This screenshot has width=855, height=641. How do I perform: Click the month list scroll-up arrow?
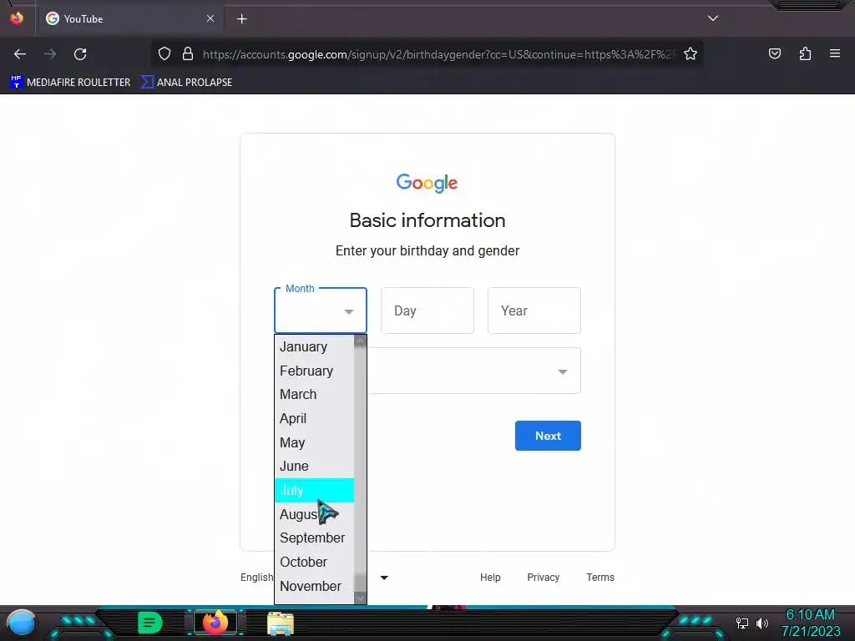[x=360, y=341]
